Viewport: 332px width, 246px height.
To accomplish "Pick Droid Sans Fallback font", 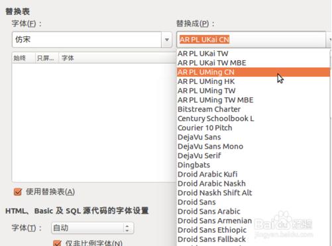I will pyautogui.click(x=253, y=239).
